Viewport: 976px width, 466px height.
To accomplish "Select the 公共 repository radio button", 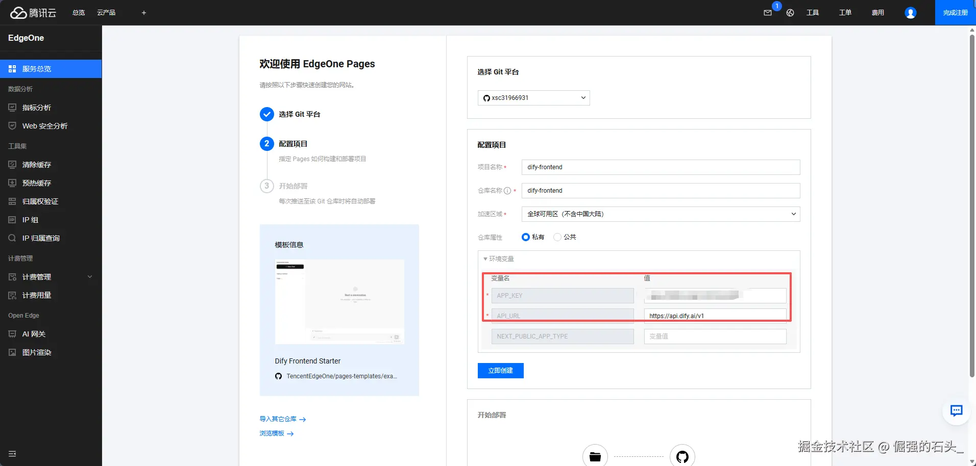I will click(x=557, y=237).
